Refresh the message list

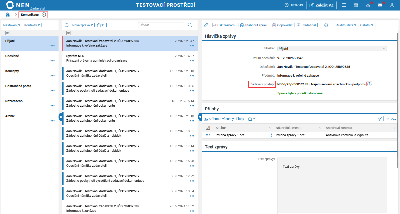point(66,25)
